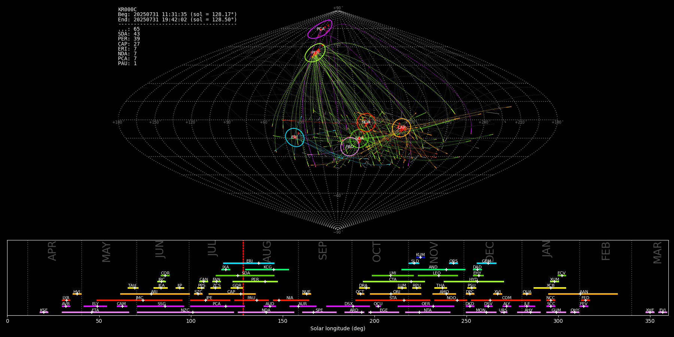Click the pink PAU radiant circle on the map
Image resolution: width=674 pixels, height=337 pixels.
click(x=350, y=146)
